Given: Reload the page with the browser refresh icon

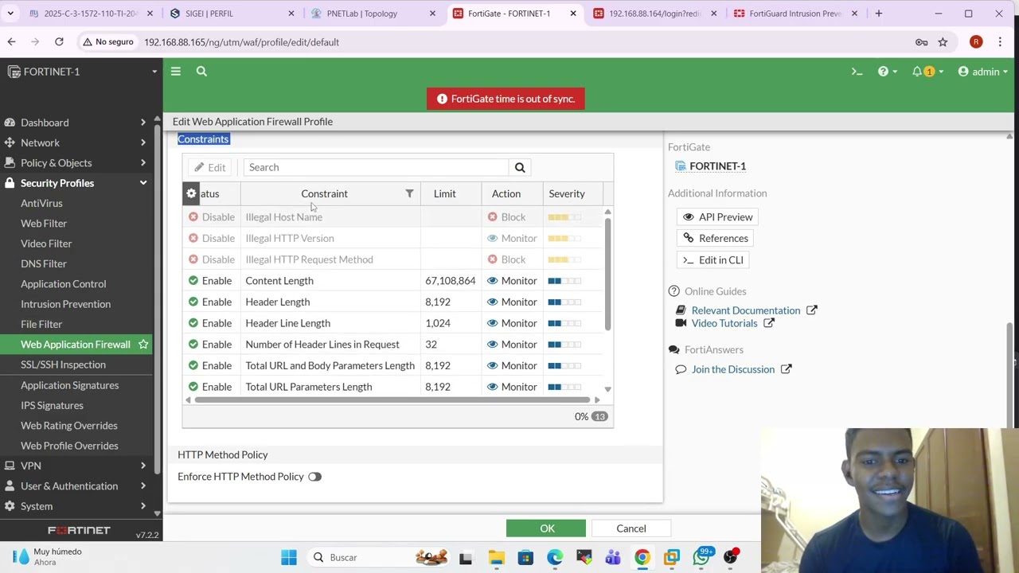Looking at the screenshot, I should (59, 42).
